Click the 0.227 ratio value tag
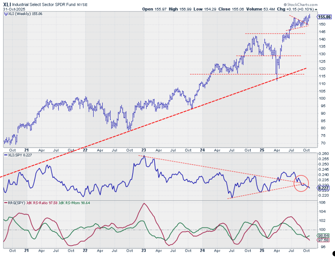Screen dimensions: 335x257 [324, 188]
